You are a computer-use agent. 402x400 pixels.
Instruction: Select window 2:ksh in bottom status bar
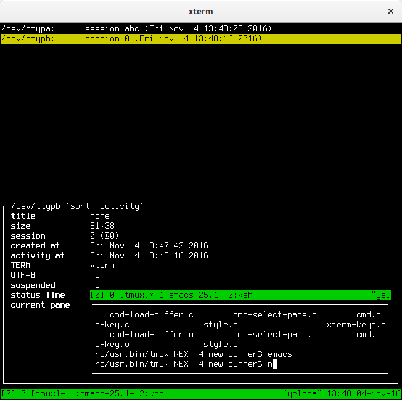pyautogui.click(x=152, y=393)
